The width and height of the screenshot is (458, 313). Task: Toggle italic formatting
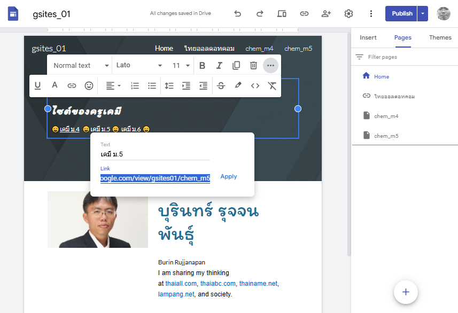(x=219, y=65)
